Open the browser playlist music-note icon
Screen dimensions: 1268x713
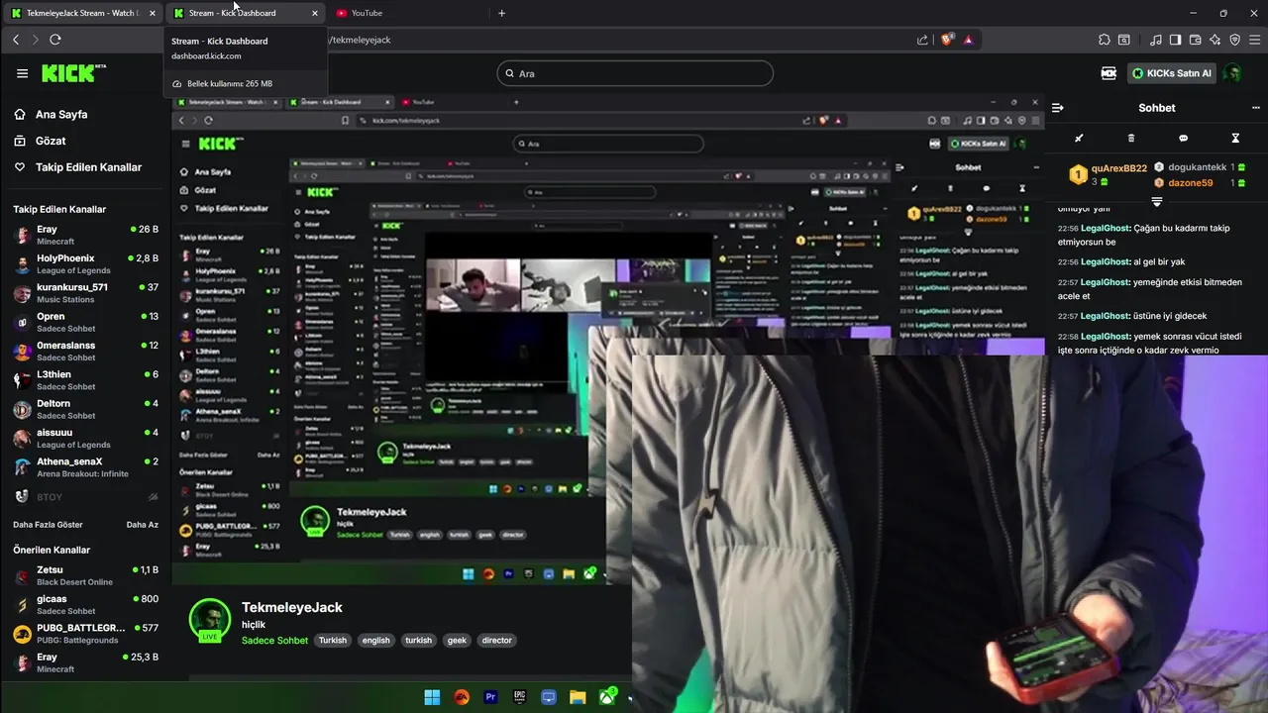[1156, 40]
